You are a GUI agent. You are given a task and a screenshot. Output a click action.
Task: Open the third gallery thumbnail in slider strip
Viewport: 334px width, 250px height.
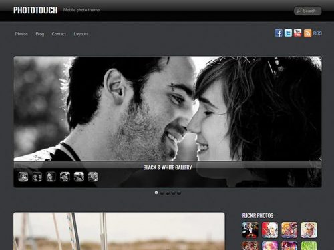coord(51,177)
